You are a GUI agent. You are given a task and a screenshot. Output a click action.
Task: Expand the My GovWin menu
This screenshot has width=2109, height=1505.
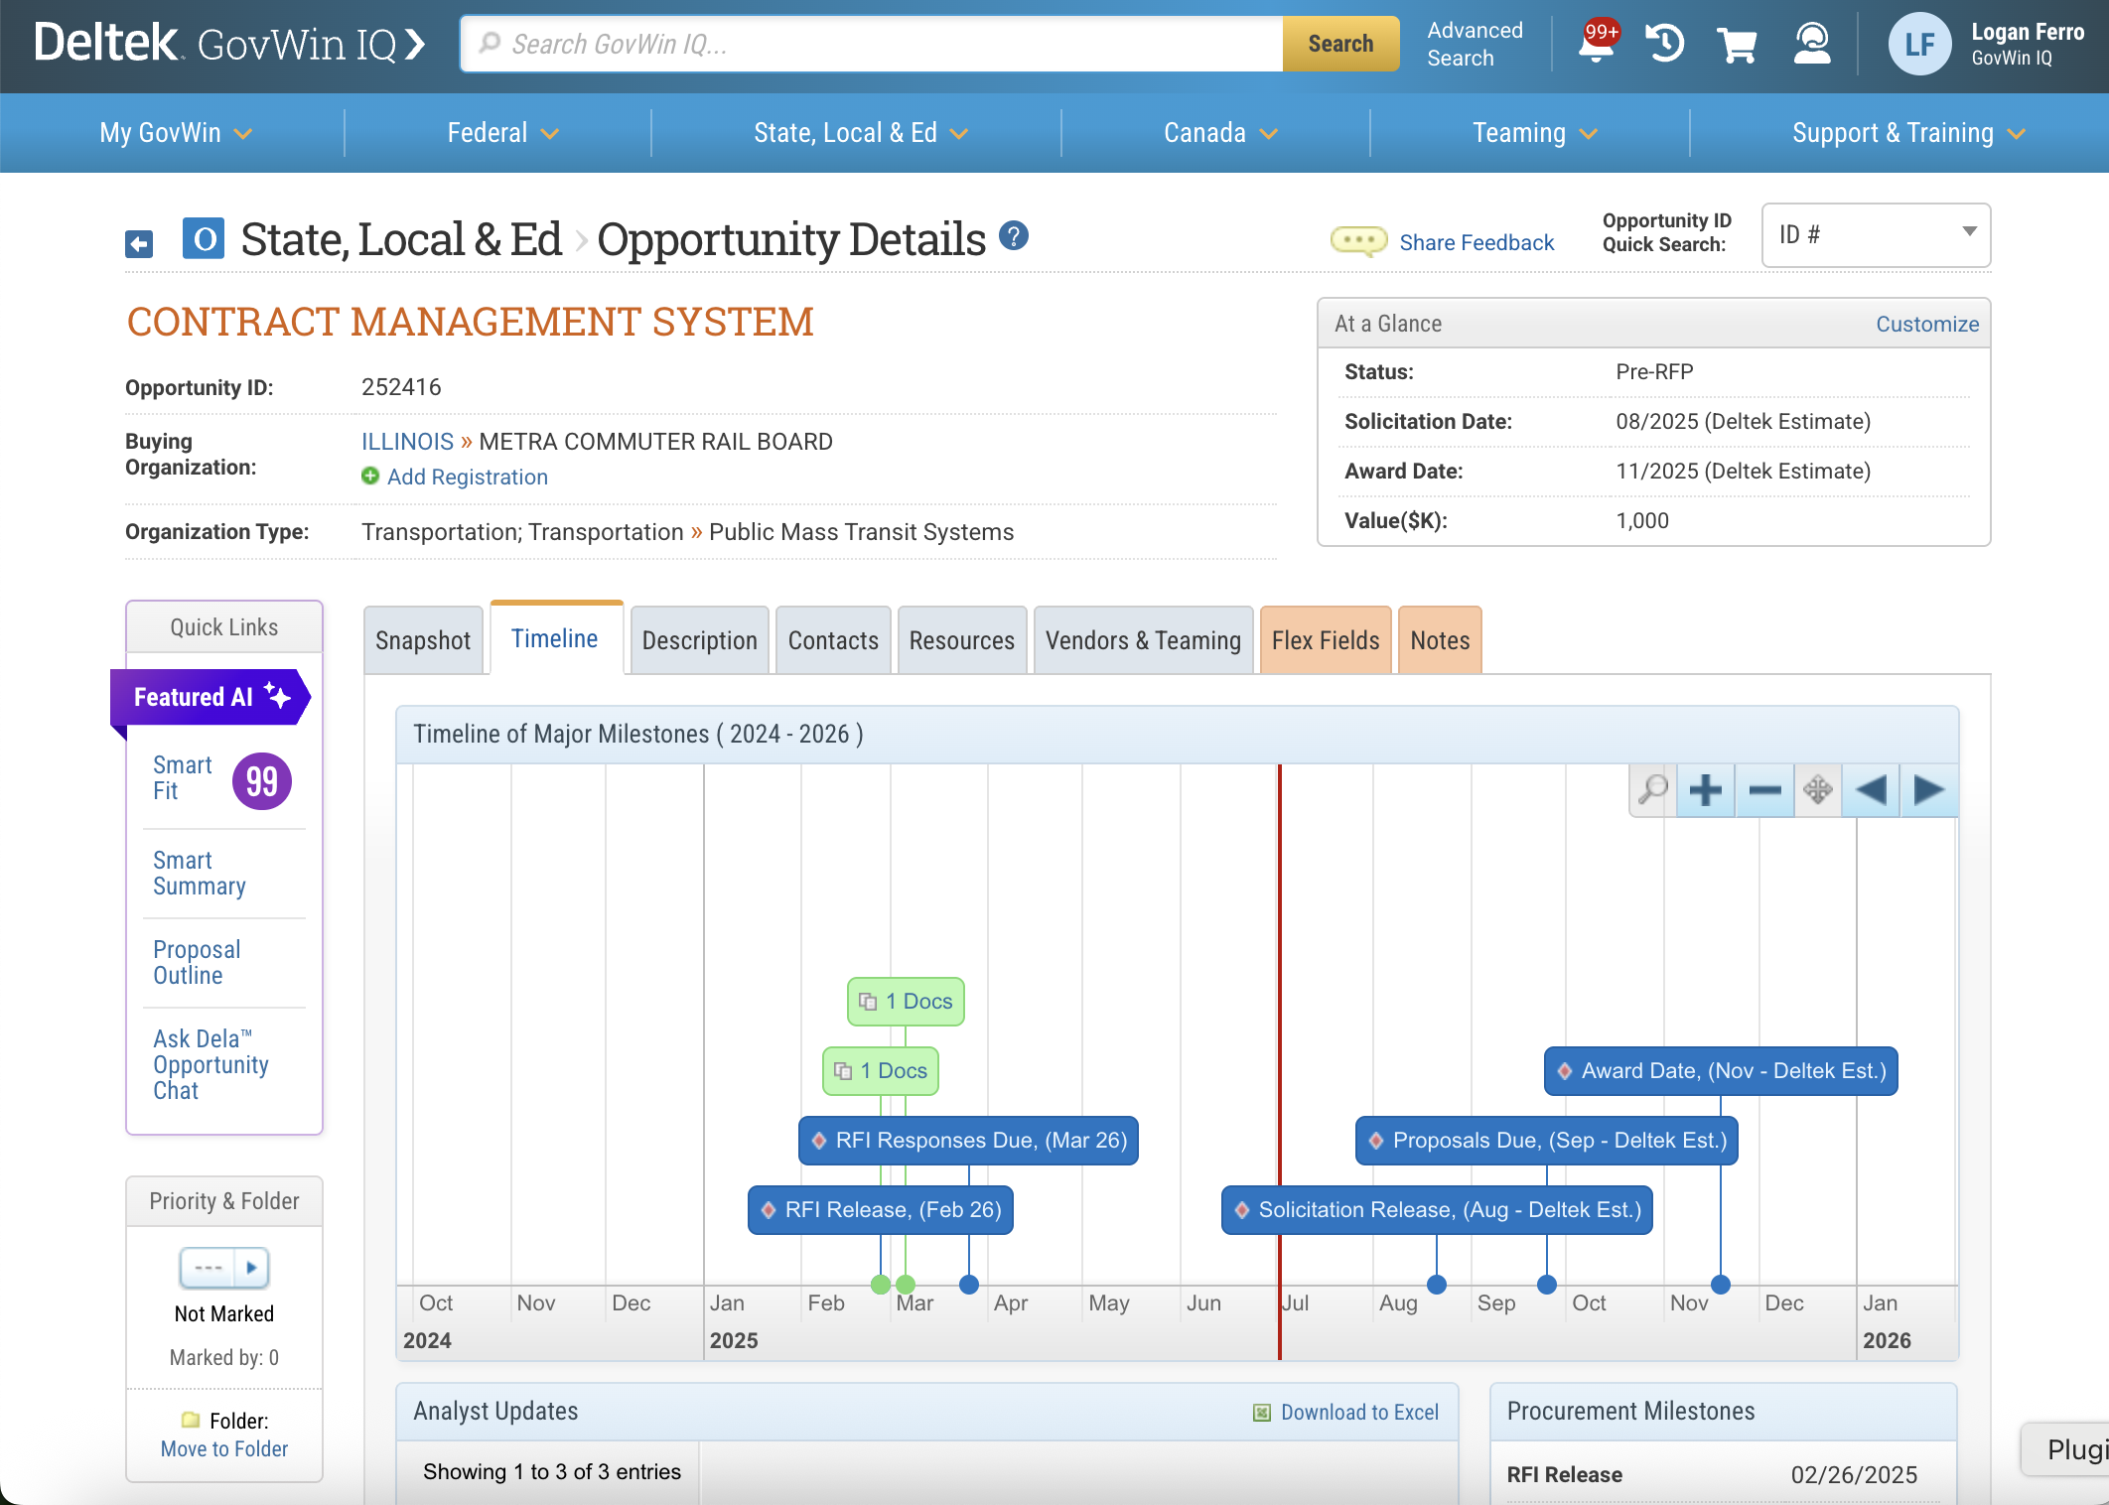[x=176, y=133]
